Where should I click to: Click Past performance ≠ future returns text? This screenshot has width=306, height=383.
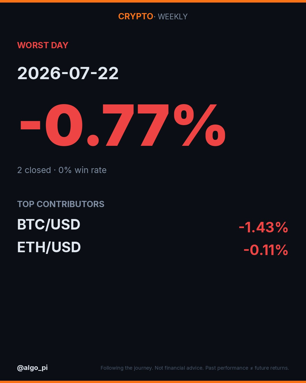(247, 368)
